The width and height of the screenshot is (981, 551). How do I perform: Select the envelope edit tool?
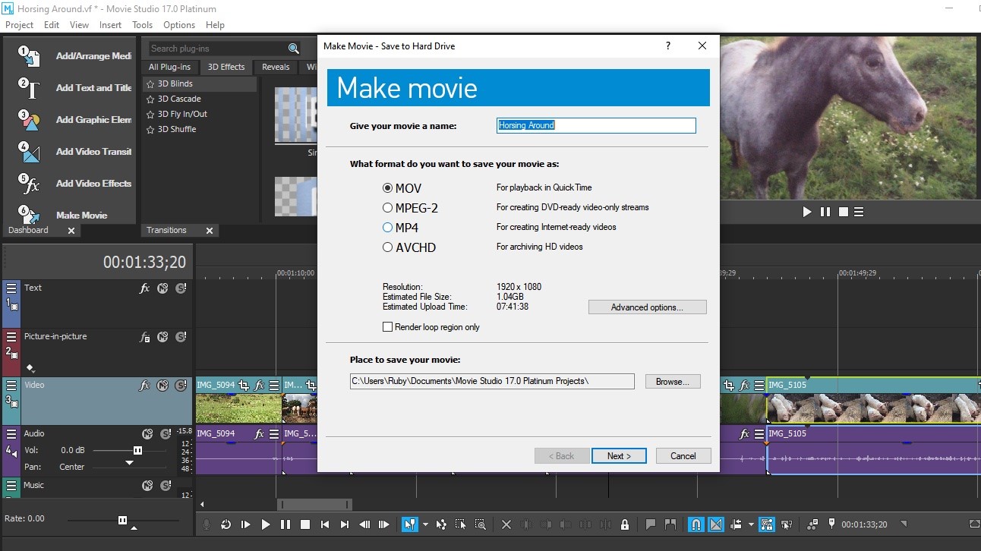tap(441, 524)
